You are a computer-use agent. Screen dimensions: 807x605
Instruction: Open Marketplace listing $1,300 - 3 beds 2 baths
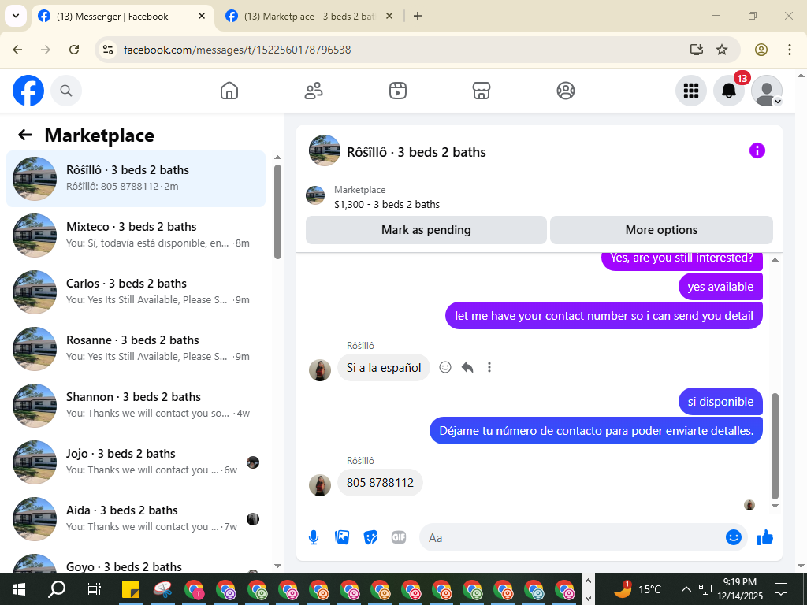(386, 204)
